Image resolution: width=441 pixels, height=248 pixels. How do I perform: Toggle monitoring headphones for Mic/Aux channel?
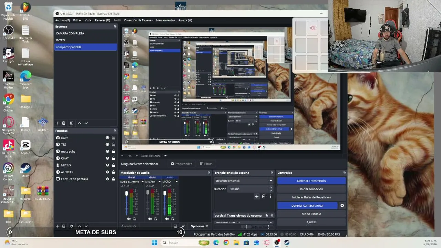pos(156,219)
